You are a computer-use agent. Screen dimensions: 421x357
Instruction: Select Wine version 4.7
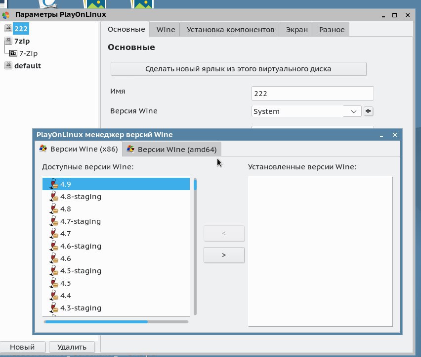116,234
